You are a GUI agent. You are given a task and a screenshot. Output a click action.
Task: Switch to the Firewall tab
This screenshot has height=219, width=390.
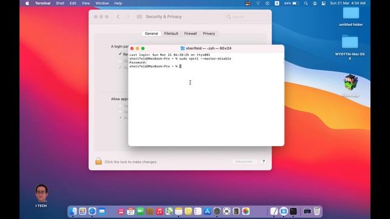pos(191,33)
